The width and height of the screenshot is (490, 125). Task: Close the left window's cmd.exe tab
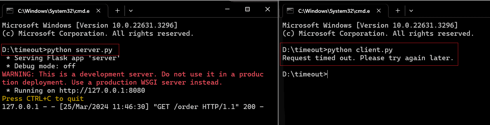pyautogui.click(x=98, y=11)
